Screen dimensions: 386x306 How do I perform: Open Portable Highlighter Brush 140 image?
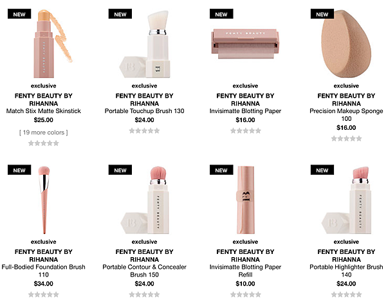pyautogui.click(x=346, y=200)
